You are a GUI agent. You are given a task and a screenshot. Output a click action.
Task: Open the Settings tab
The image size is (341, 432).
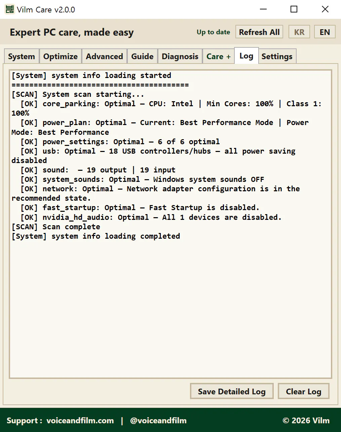click(x=277, y=56)
